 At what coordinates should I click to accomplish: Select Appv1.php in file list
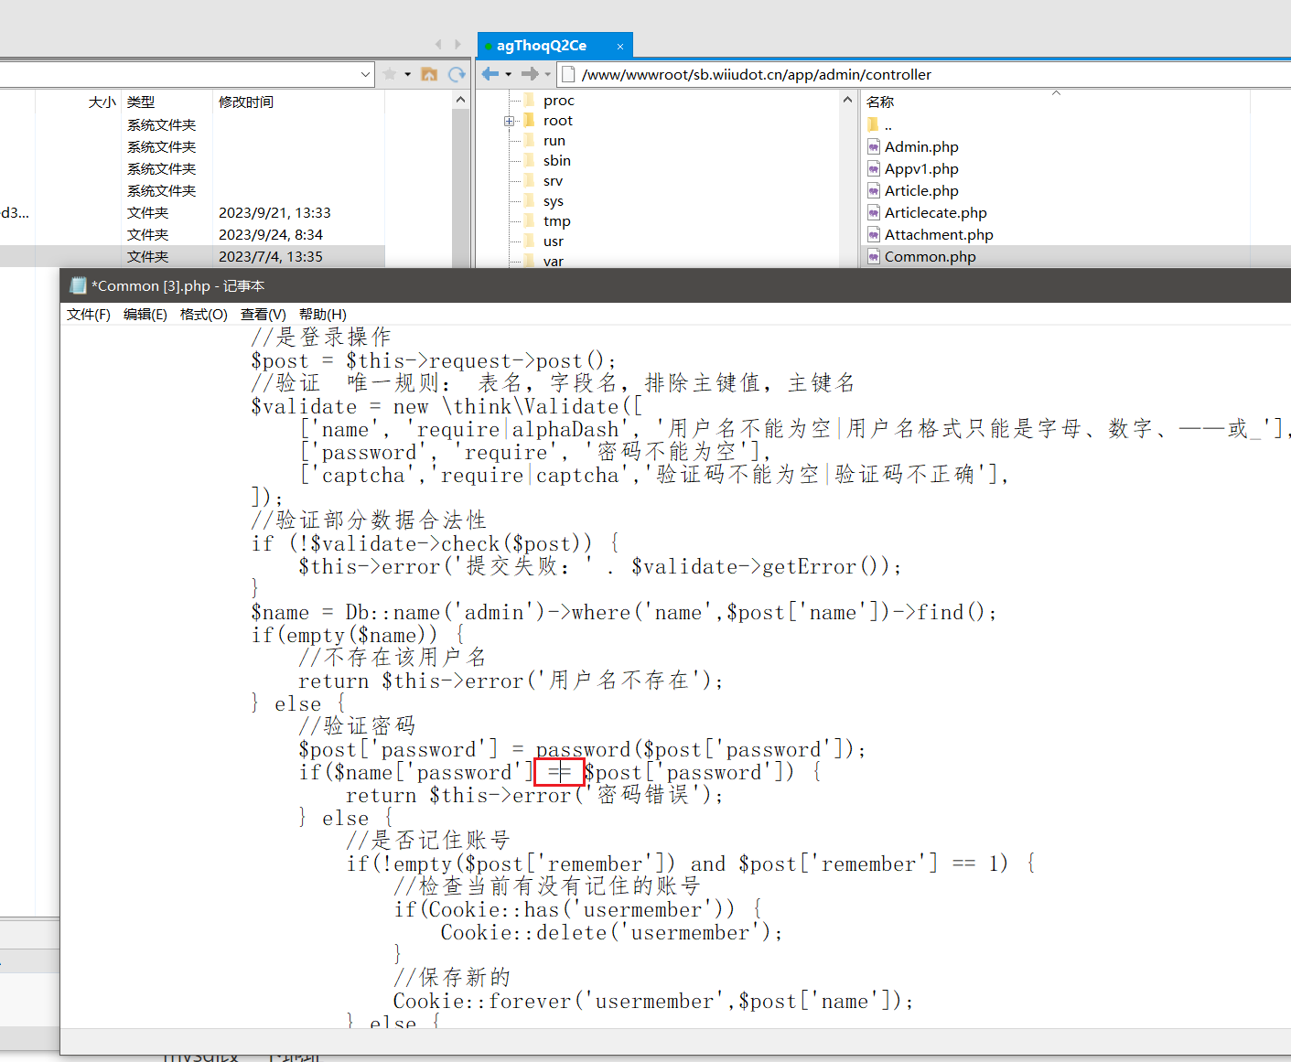pyautogui.click(x=921, y=168)
